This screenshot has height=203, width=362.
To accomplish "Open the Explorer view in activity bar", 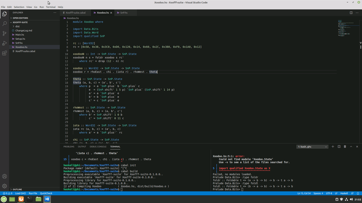I will click(x=4, y=14).
